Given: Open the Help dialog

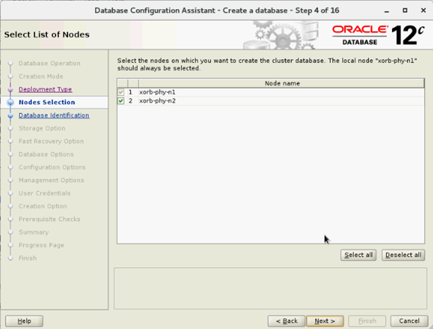Looking at the screenshot, I should (24, 321).
